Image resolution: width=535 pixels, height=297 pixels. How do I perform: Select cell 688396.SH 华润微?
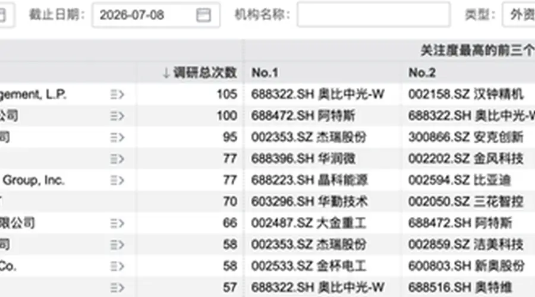[303, 159]
